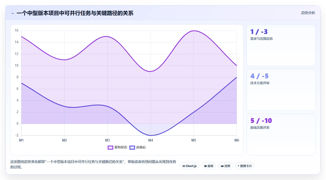Toggle the 原有状态 series via legend label
Screen dimensions: 326x180
(x=121, y=147)
